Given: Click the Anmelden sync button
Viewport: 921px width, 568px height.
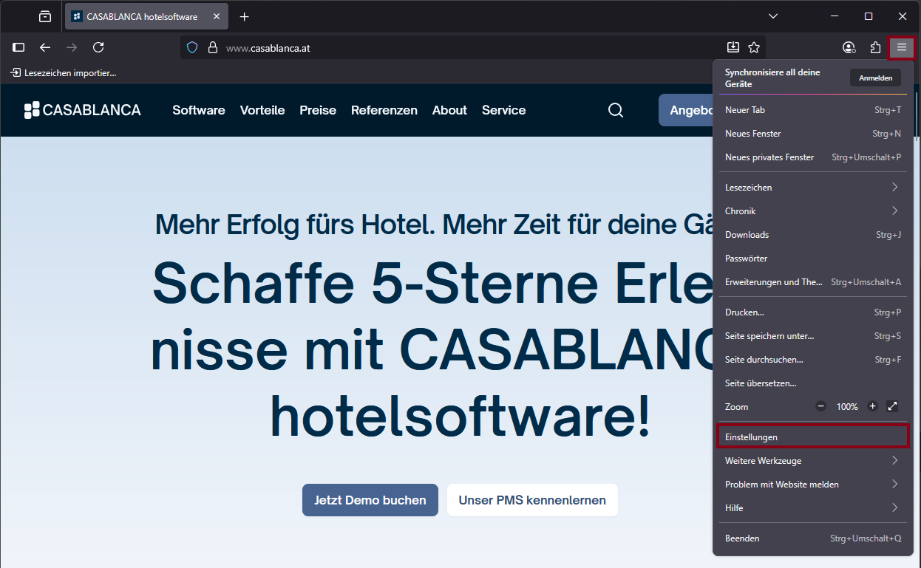Looking at the screenshot, I should pyautogui.click(x=875, y=78).
